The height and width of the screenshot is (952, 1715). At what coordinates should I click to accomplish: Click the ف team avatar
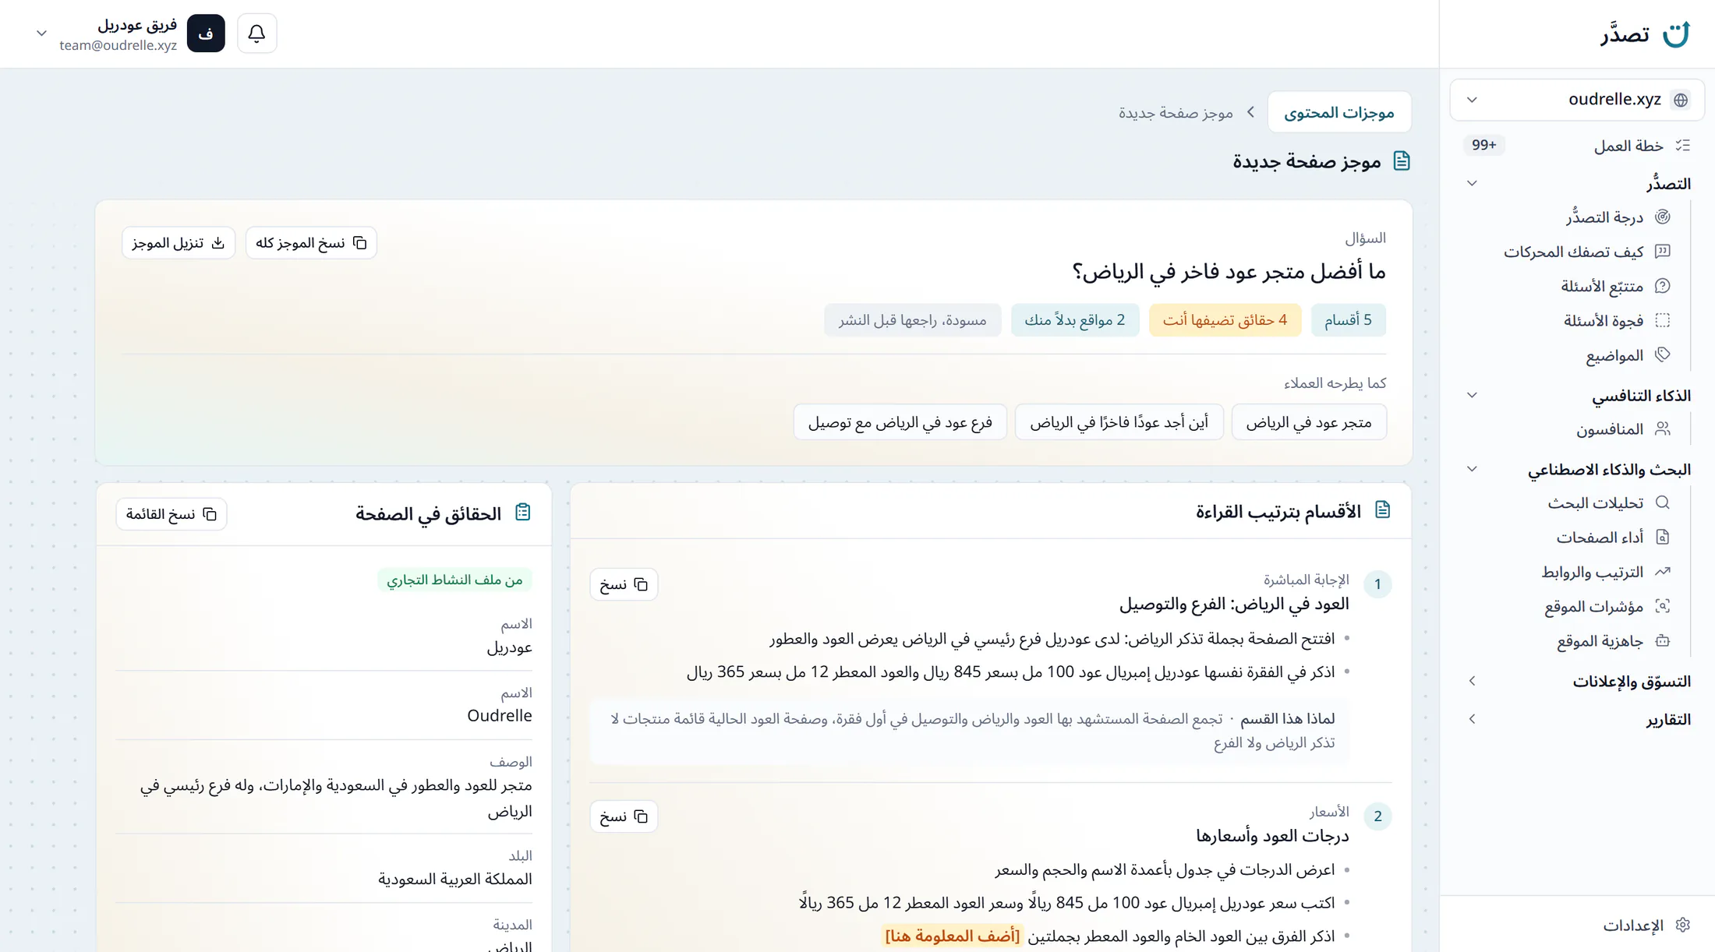tap(206, 33)
